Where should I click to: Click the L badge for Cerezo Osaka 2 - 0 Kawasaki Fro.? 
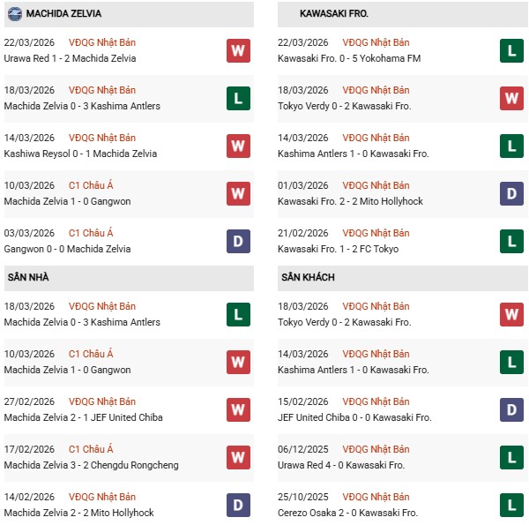tap(512, 505)
